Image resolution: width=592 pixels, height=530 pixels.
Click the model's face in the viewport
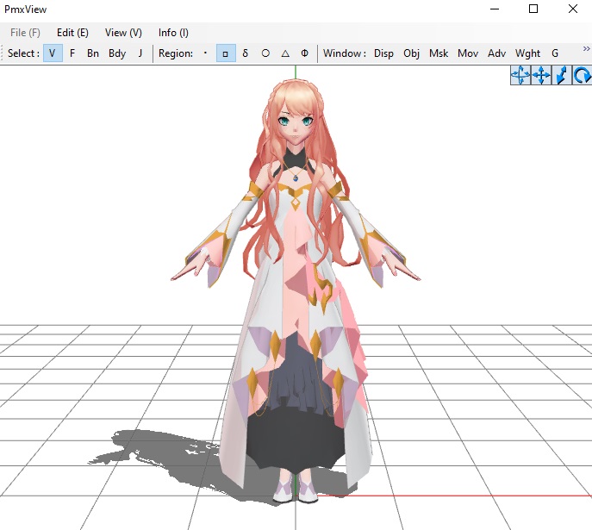coord(296,122)
